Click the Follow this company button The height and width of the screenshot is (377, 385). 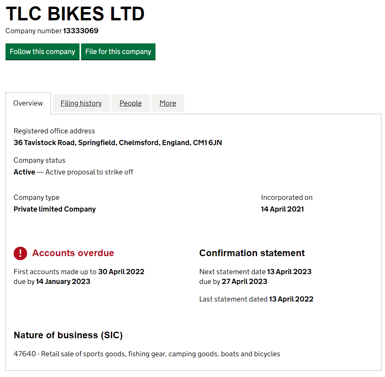click(x=42, y=52)
